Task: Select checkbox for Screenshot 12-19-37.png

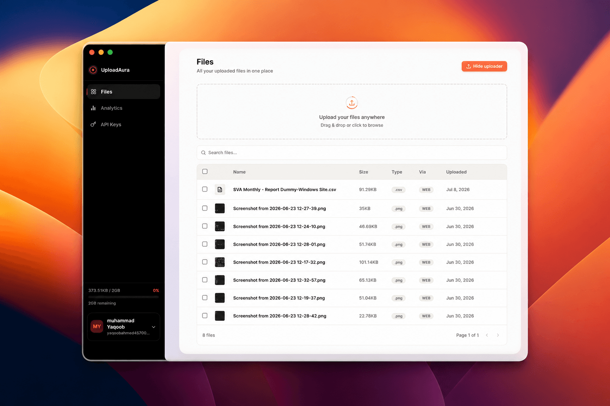Action: (205, 297)
